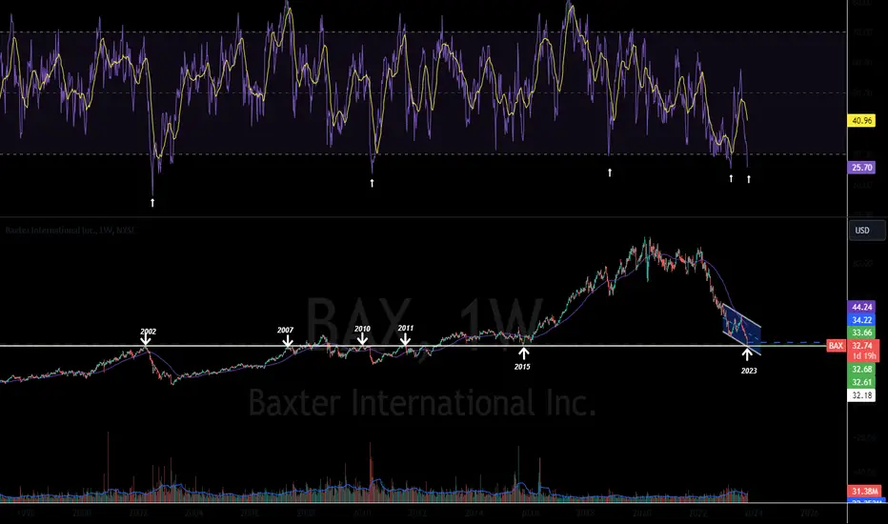888x524 pixels.
Task: Select the 2015 text annotation below price
Action: [x=522, y=367]
